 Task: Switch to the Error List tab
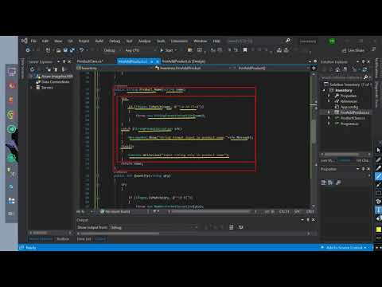pos(84,239)
